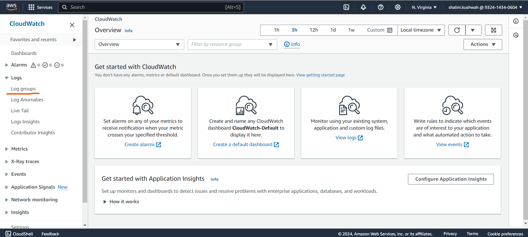Expand the Metrics section
Viewport: 528px width, 237px height.
pyautogui.click(x=7, y=149)
